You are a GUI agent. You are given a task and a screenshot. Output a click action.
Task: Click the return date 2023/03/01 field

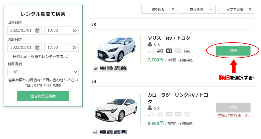(21, 47)
